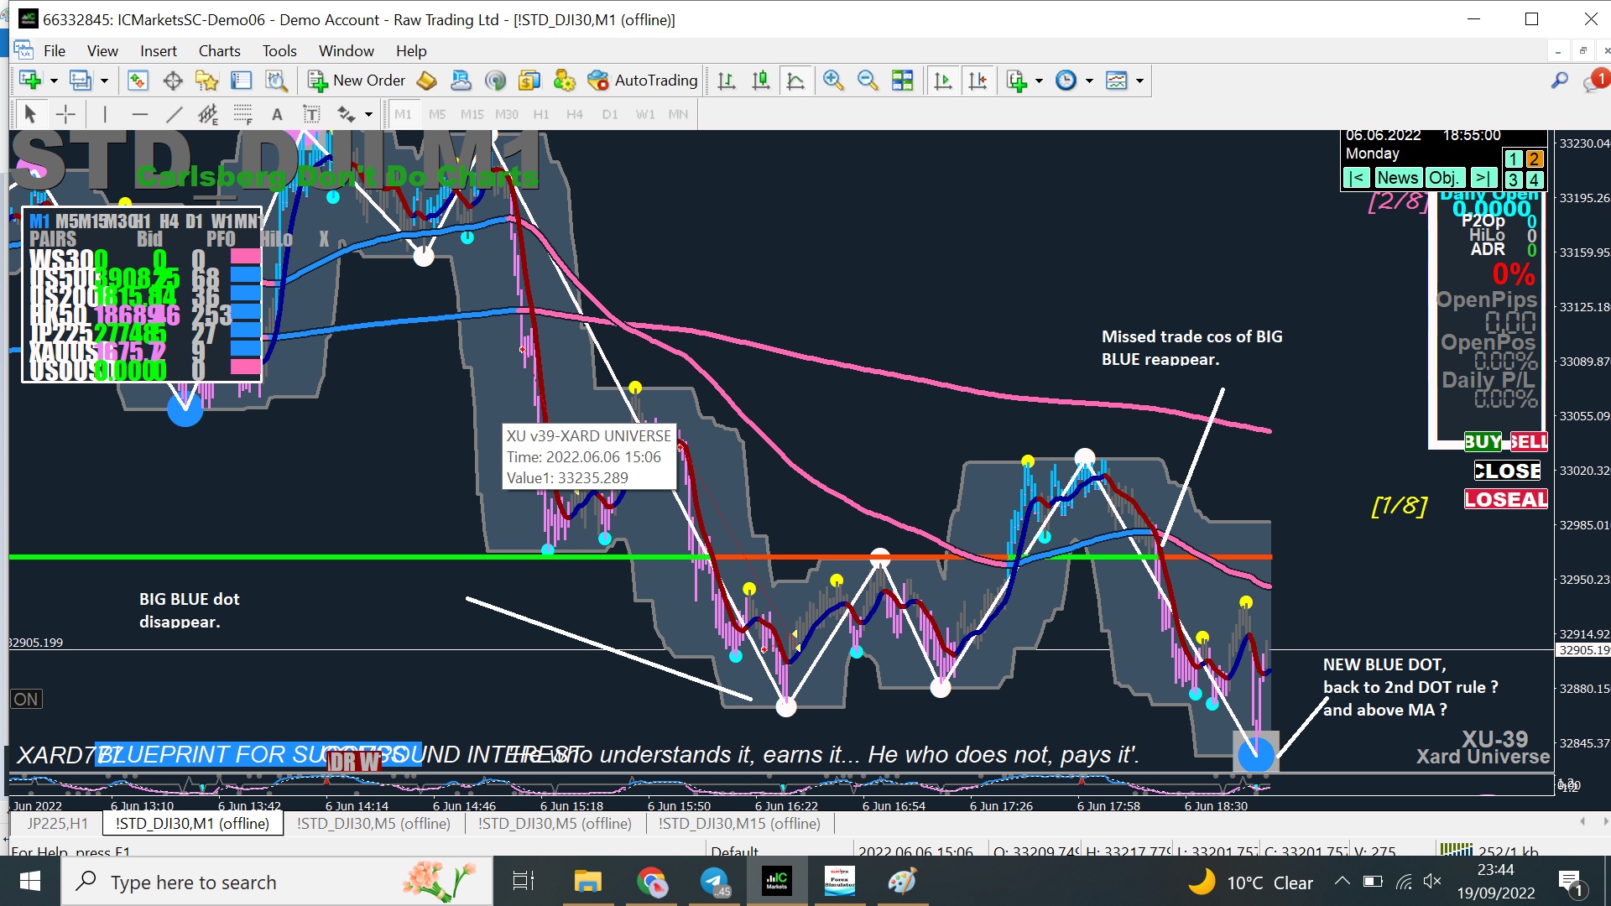This screenshot has width=1611, height=906.
Task: Select the Draw Vertical Line tool
Action: pos(105,114)
